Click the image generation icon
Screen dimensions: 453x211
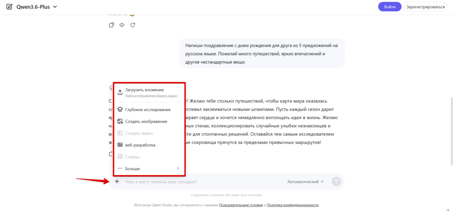[120, 121]
